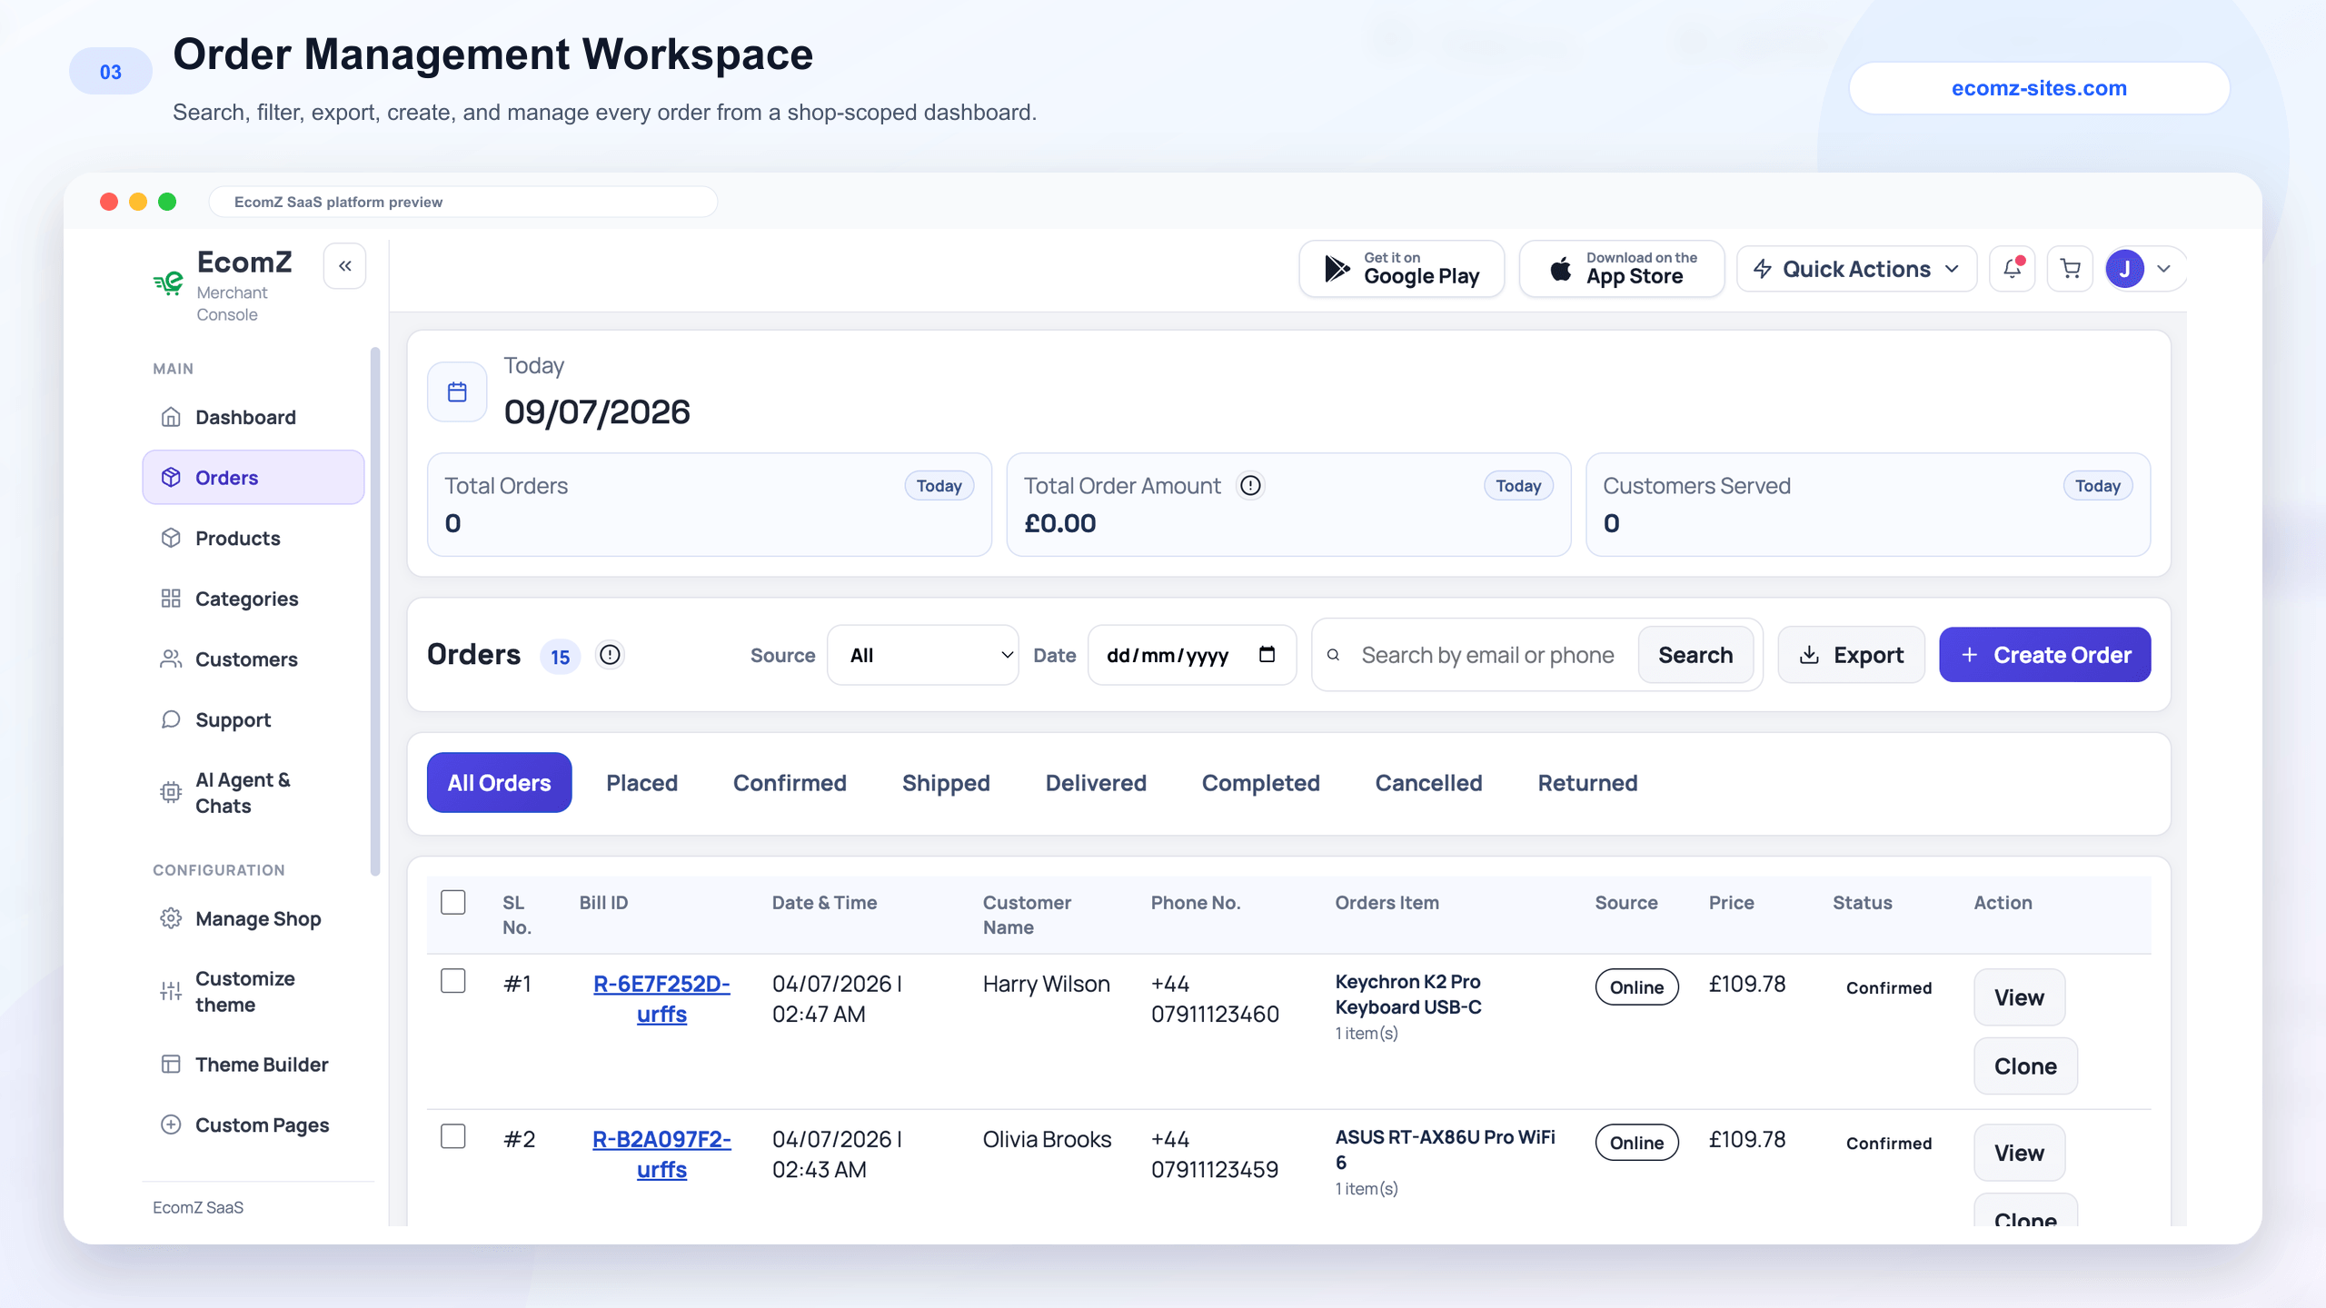Expand the Quick Actions dropdown
Screen dimensions: 2326x1308
[1856, 269]
